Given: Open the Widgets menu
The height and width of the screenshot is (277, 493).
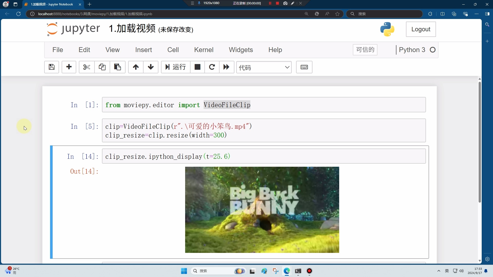Looking at the screenshot, I should tap(241, 50).
